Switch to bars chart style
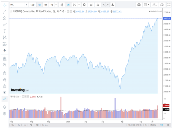This screenshot has width=173, height=129. 74,5
